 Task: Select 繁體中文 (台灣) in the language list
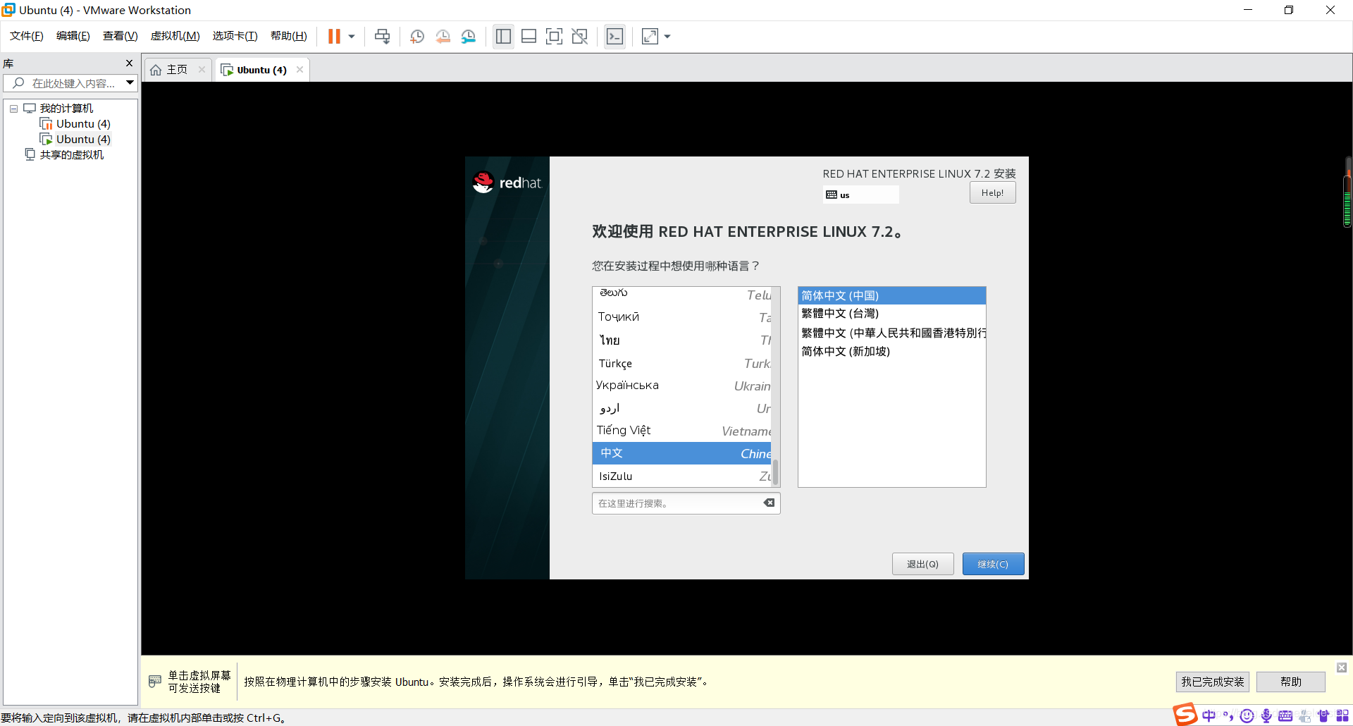point(891,314)
